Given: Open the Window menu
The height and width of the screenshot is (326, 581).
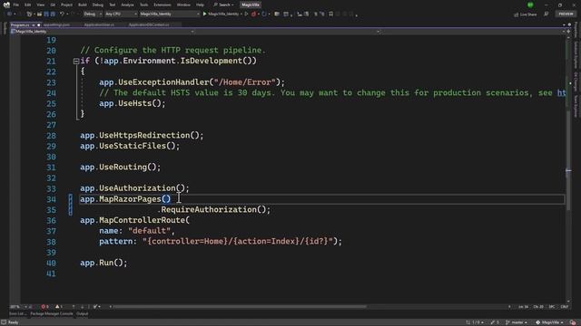Looking at the screenshot, I should 183,5.
